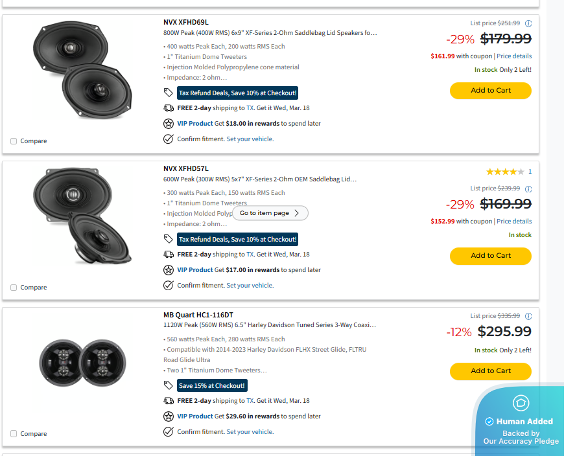The height and width of the screenshot is (456, 564).
Task: Open Price details for NVX XFHD69L
Action: [x=514, y=56]
